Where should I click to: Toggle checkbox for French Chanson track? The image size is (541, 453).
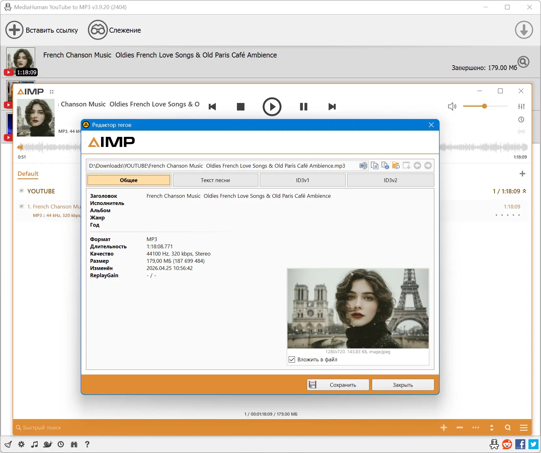pos(21,206)
